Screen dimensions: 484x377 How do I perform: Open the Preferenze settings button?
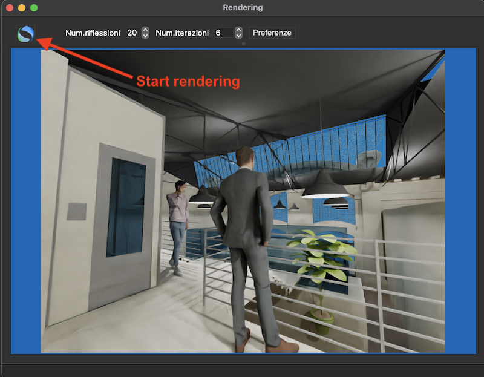tap(272, 33)
